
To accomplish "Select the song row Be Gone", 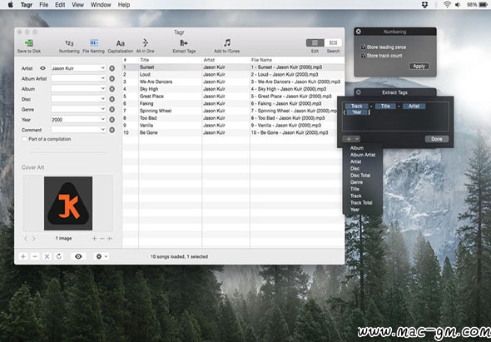I will pos(233,133).
